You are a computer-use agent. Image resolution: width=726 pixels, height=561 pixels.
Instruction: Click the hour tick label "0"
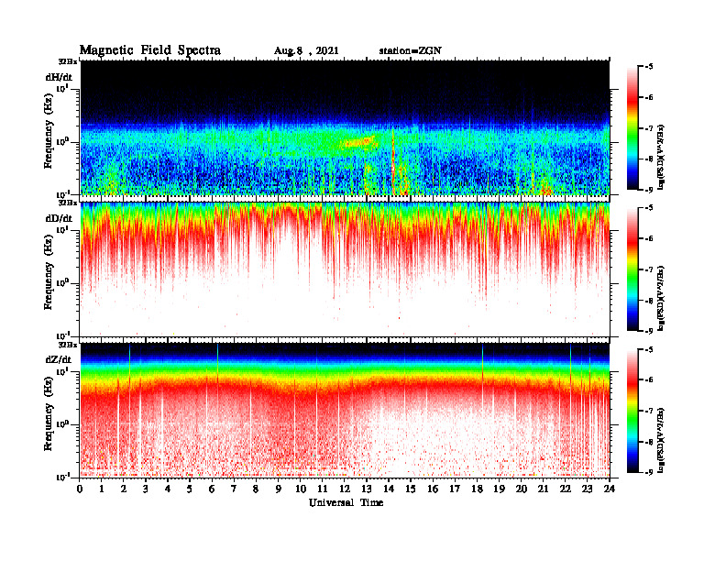tap(80, 489)
